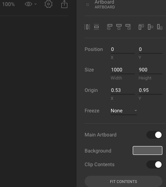Open the settings gear icon
The image size is (166, 187).
[49, 4]
